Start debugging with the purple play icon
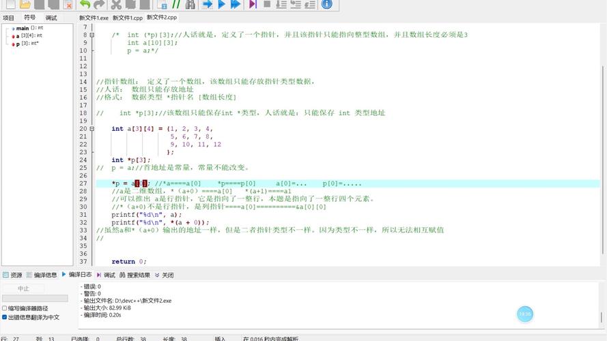The width and height of the screenshot is (607, 341). tap(253, 4)
